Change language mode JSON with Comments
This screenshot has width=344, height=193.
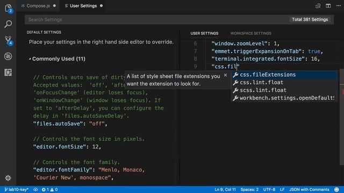point(309,189)
